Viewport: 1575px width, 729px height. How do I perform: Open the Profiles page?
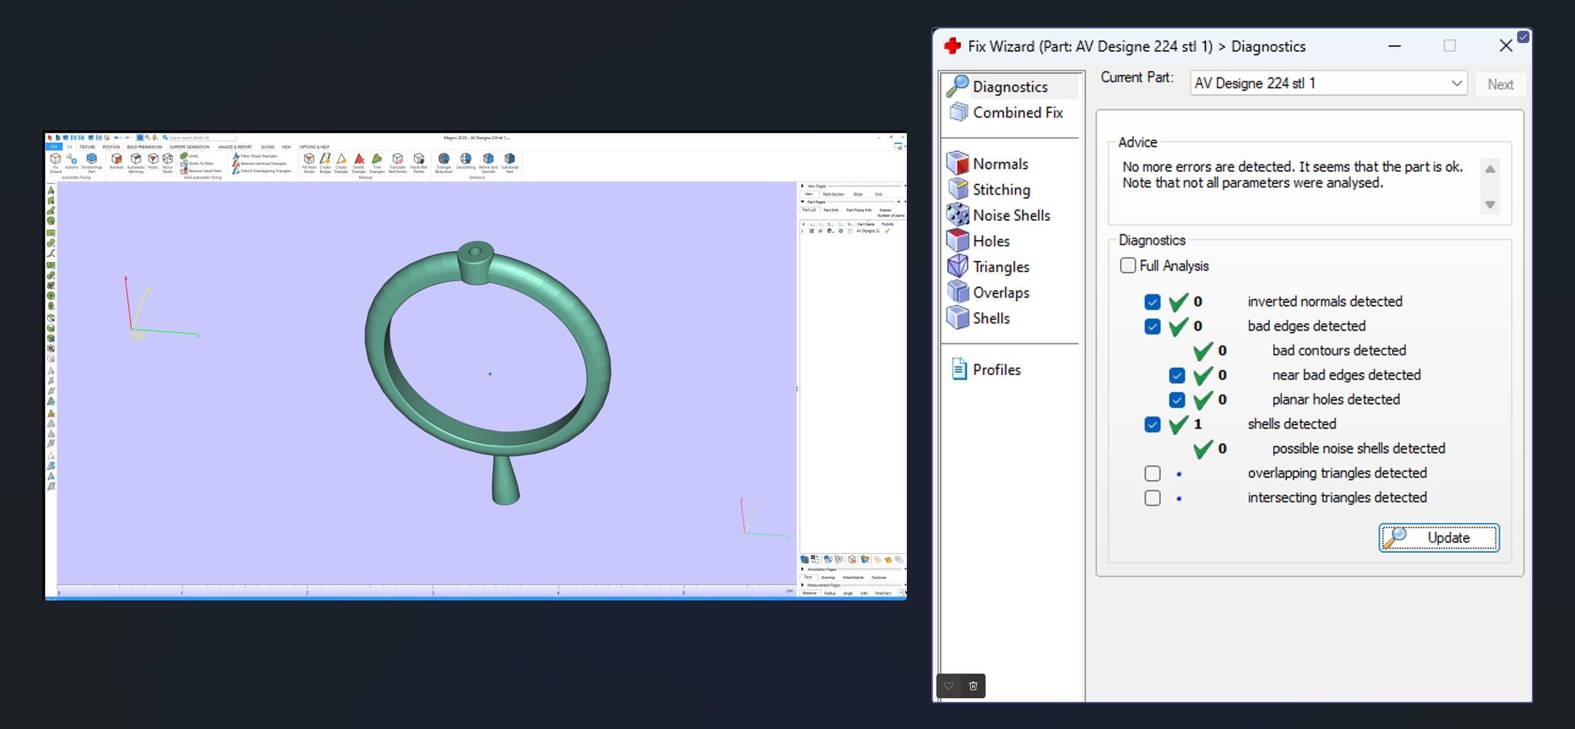(x=995, y=370)
